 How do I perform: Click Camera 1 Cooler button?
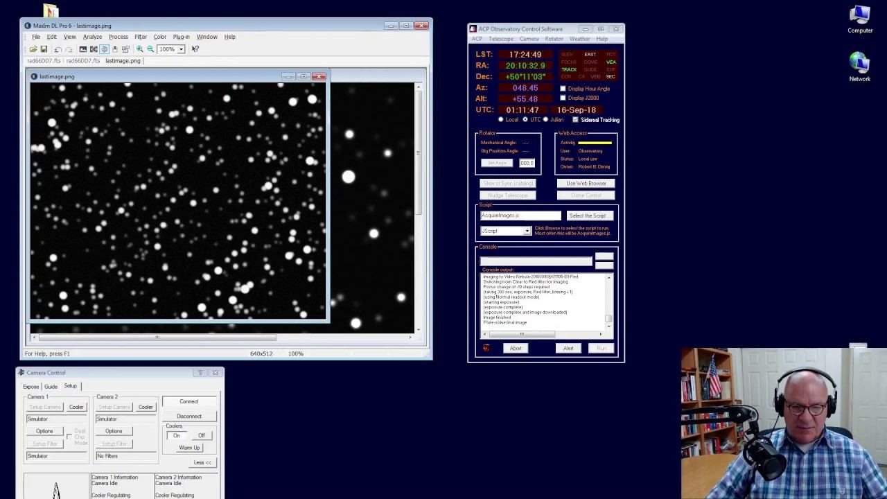pyautogui.click(x=76, y=407)
